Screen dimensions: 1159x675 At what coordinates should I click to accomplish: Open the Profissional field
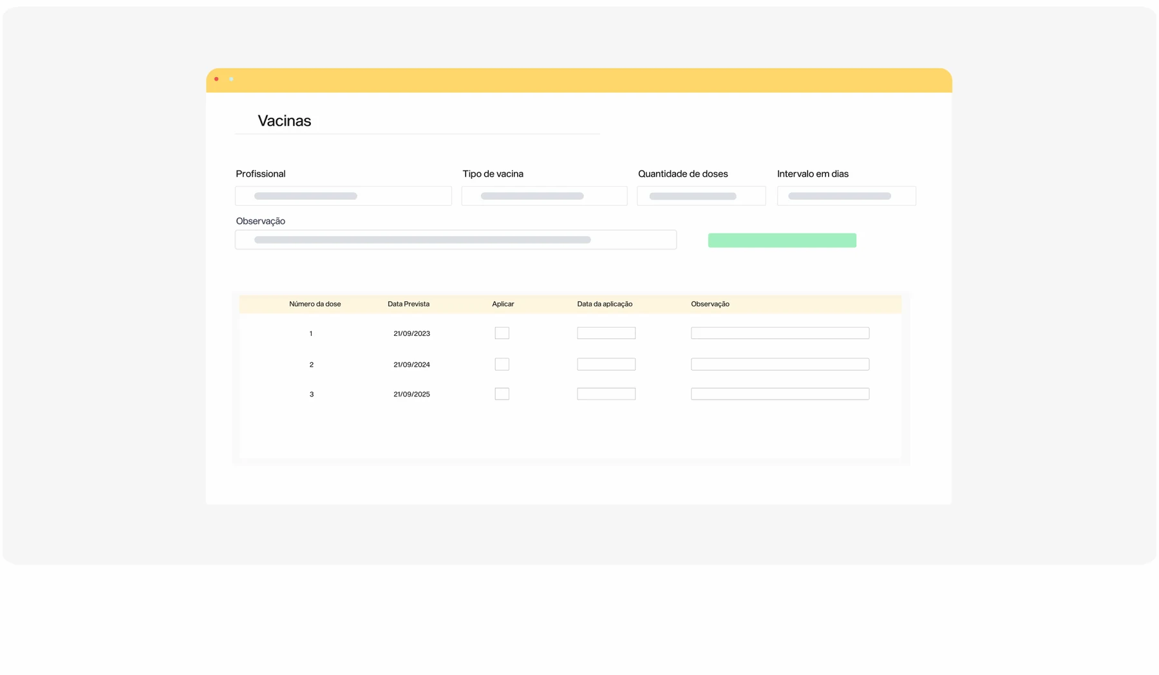coord(343,196)
